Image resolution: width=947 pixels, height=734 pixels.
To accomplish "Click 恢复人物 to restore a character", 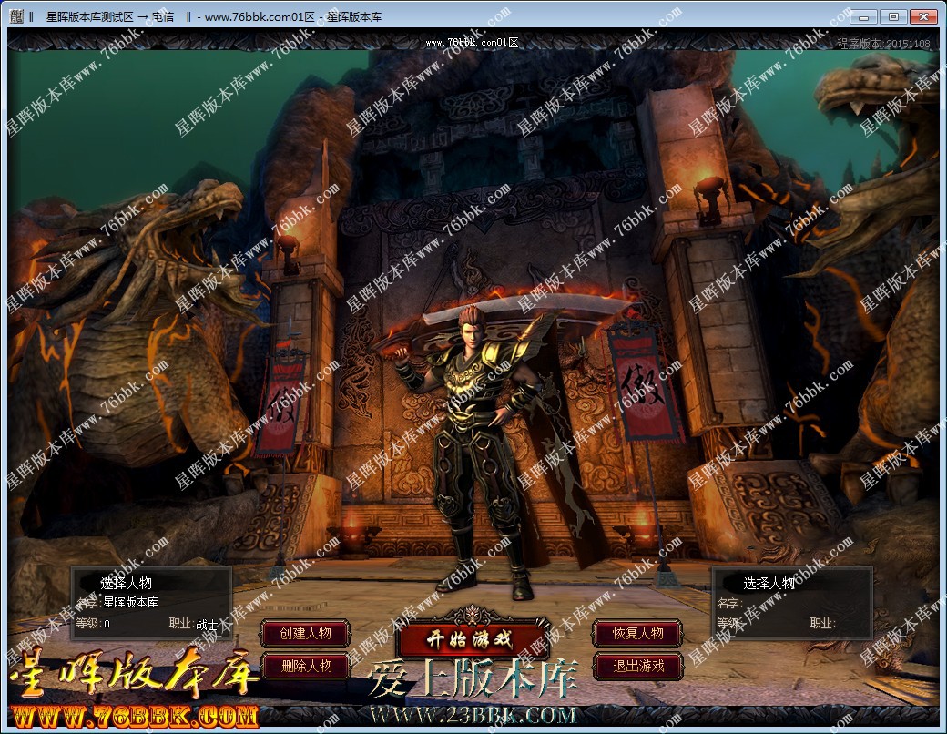I will pyautogui.click(x=637, y=633).
